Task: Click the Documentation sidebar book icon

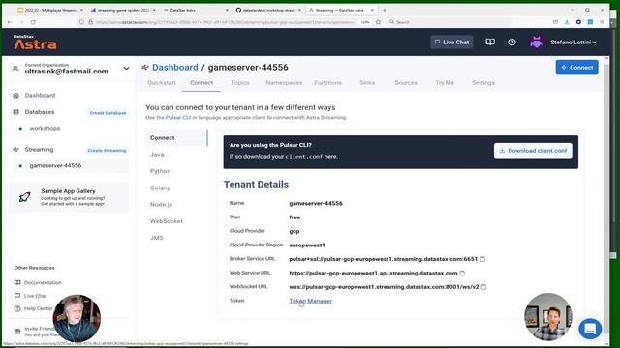Action: click(x=17, y=282)
